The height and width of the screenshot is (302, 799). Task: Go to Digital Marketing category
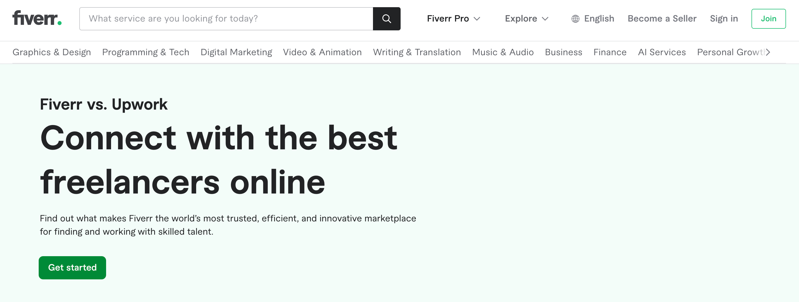click(236, 52)
